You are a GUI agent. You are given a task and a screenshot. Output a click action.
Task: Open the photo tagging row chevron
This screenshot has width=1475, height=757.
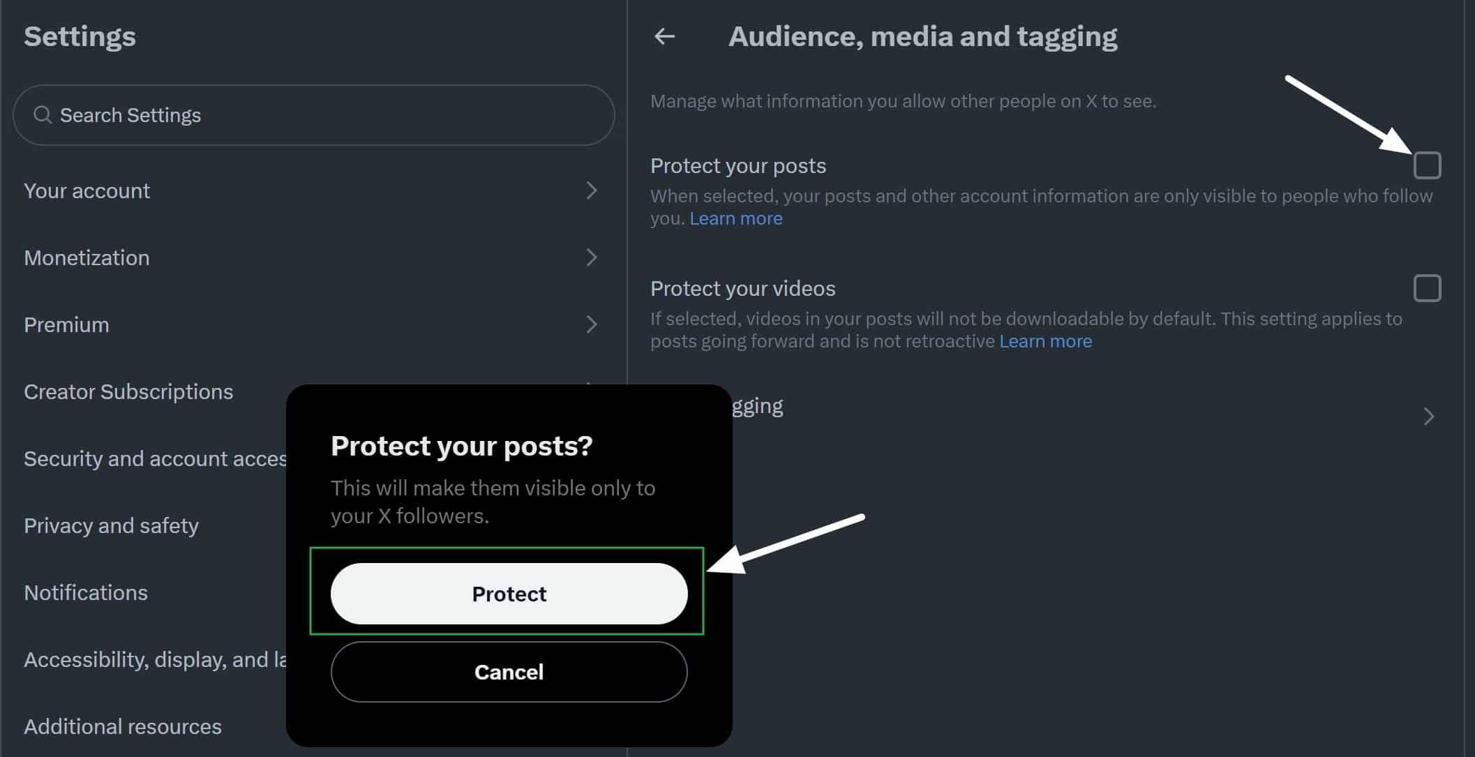1428,417
